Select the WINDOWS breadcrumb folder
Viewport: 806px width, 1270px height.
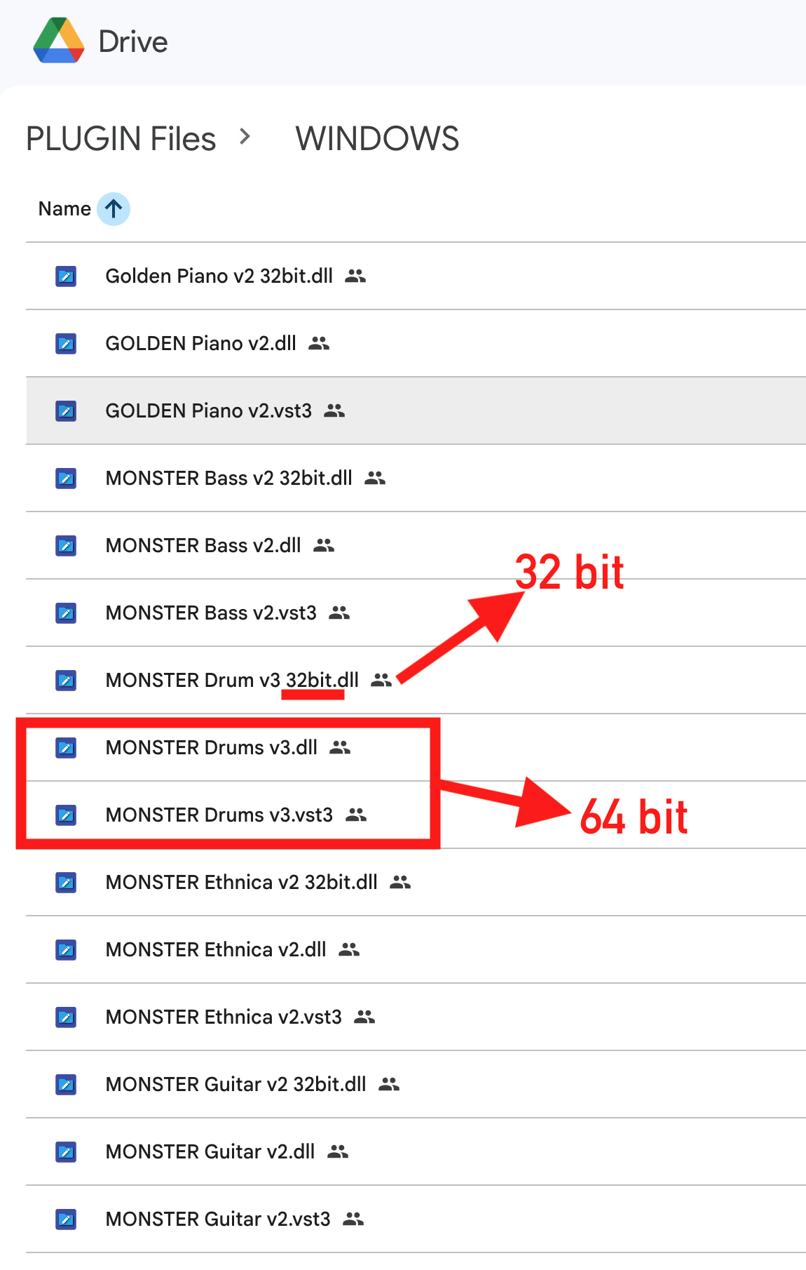coord(377,138)
